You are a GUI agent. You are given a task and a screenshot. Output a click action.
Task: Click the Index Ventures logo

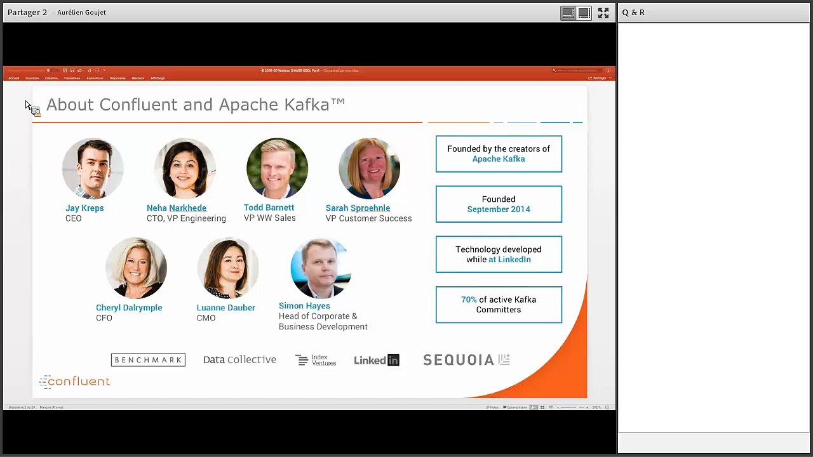[316, 360]
